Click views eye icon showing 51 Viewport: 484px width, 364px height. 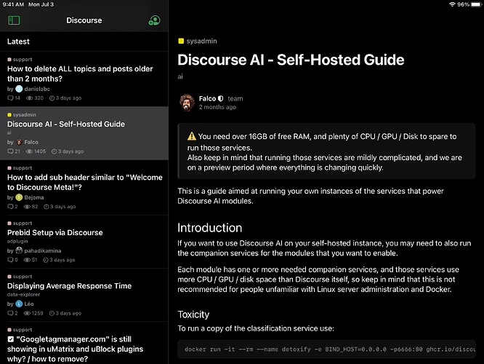27,260
